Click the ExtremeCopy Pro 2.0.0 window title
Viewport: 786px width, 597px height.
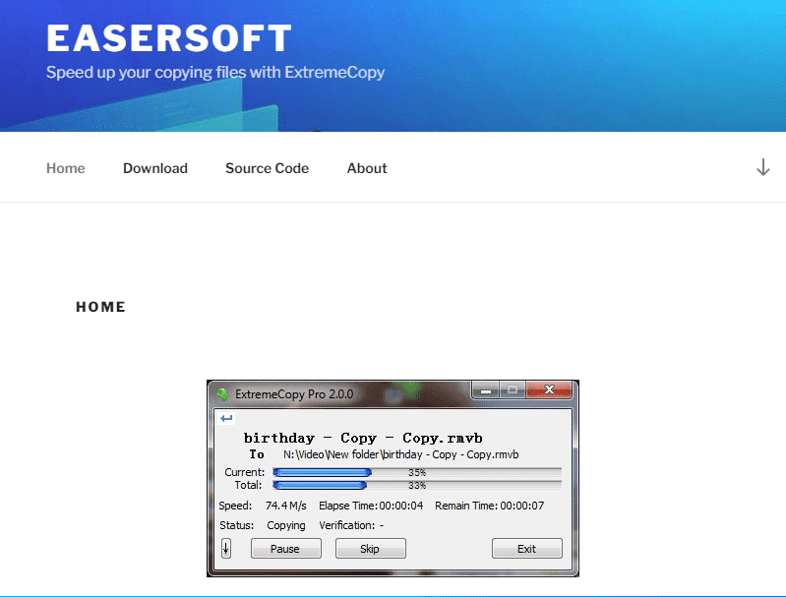click(x=294, y=394)
